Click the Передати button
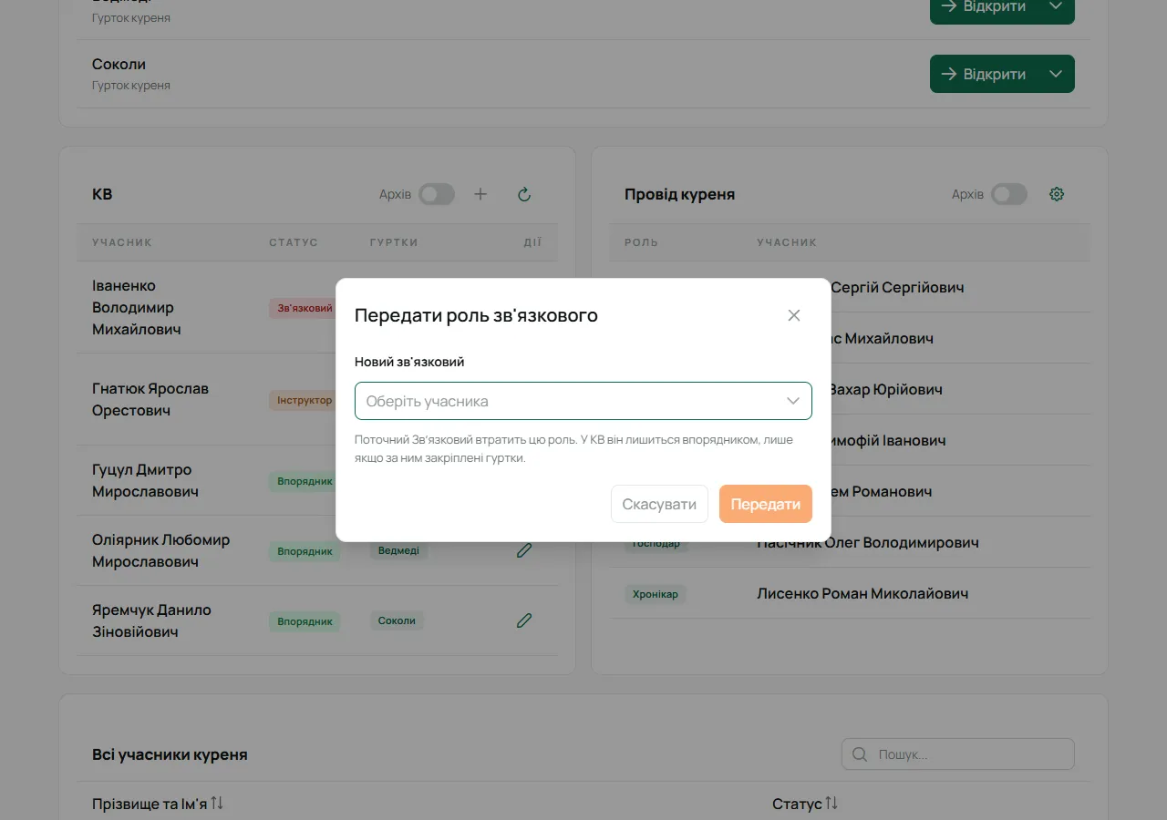 766,504
